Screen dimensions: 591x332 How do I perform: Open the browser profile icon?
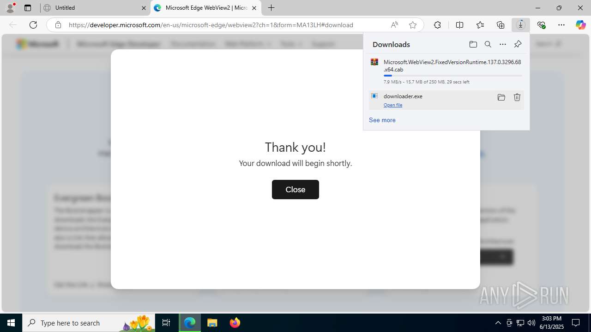pyautogui.click(x=10, y=8)
